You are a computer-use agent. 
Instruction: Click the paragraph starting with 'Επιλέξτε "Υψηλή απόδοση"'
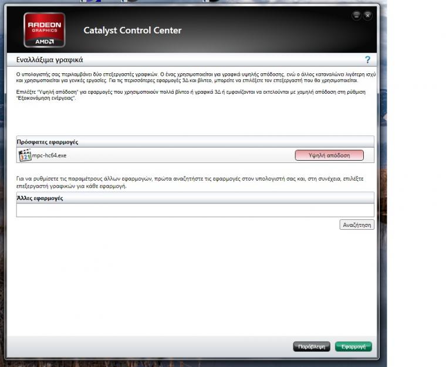click(188, 95)
